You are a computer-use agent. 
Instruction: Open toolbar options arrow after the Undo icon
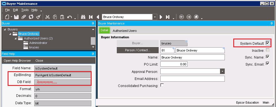pos(75,18)
